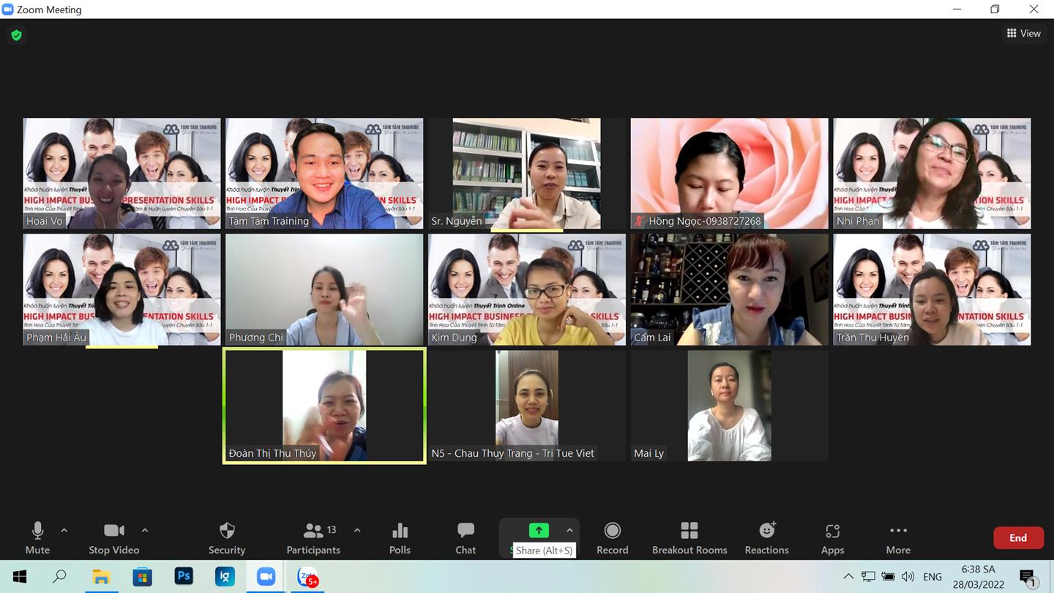1054x593 pixels.
Task: Select Đoàn Thị Thu Thủy's video tile
Action: pyautogui.click(x=324, y=406)
